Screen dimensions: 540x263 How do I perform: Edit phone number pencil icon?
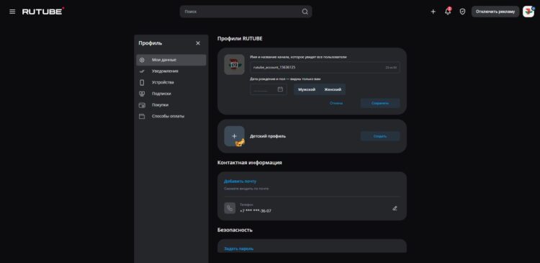tap(395, 208)
